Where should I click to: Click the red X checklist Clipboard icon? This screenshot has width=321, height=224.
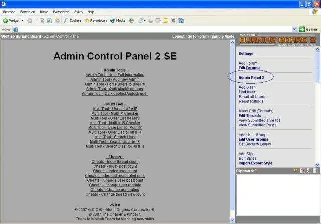pos(302,171)
